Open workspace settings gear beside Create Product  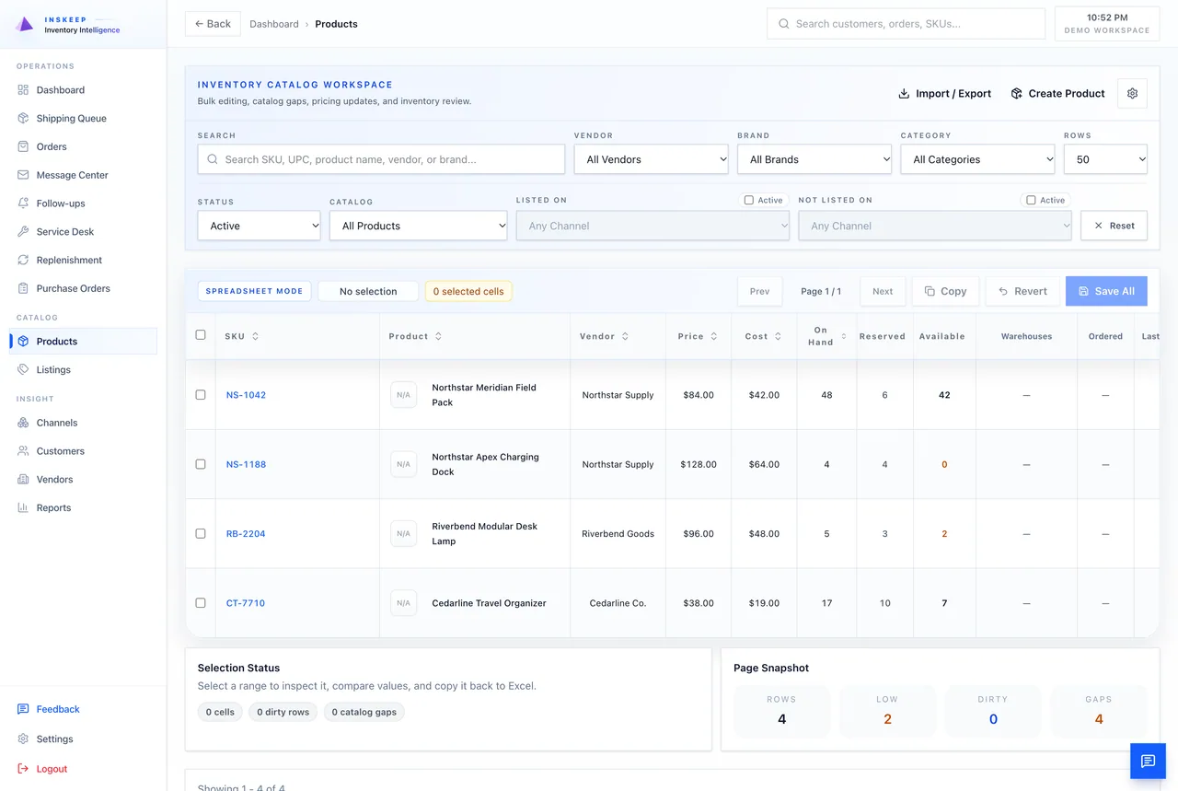[1132, 93]
